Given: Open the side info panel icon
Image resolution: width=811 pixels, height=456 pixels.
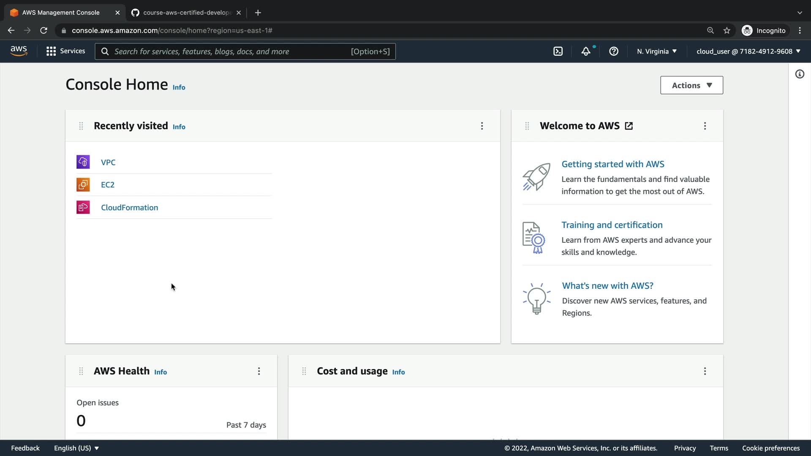Looking at the screenshot, I should tap(800, 74).
